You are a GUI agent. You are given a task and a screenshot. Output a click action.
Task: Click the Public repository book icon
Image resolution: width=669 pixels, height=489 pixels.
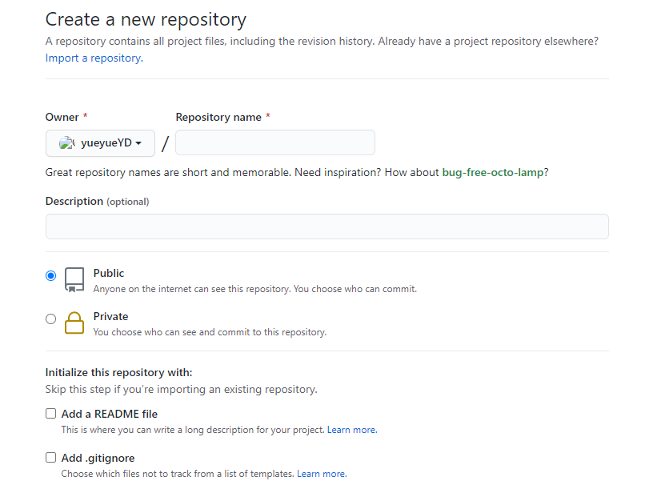[74, 280]
